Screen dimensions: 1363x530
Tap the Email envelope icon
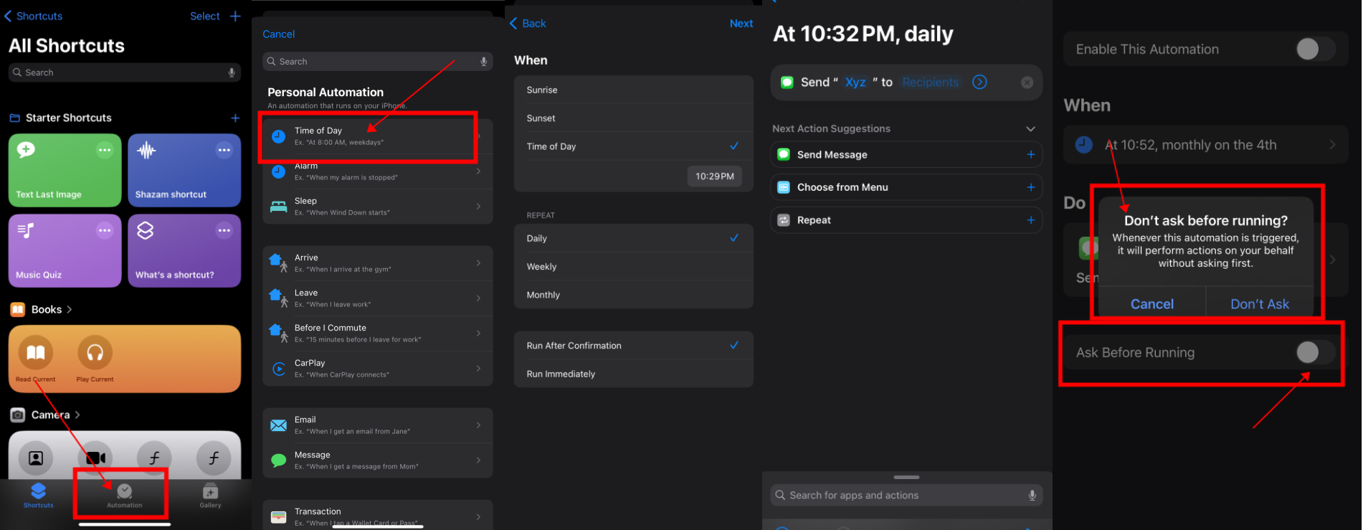click(278, 425)
